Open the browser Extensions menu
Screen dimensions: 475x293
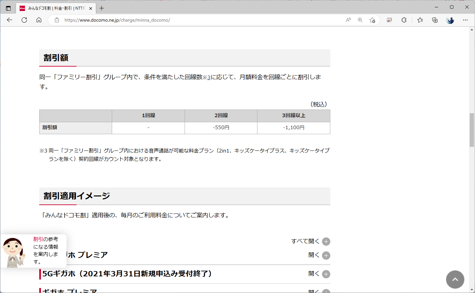coord(404,20)
